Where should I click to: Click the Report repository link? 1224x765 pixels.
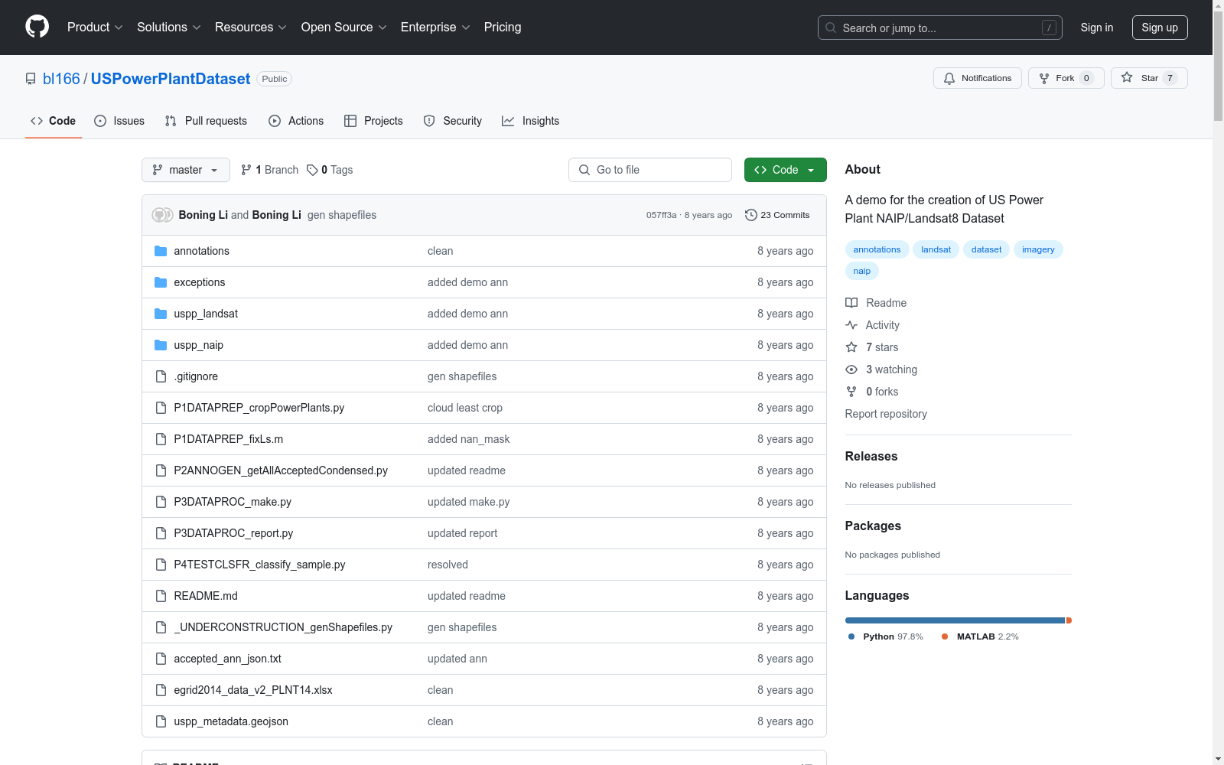pyautogui.click(x=886, y=414)
